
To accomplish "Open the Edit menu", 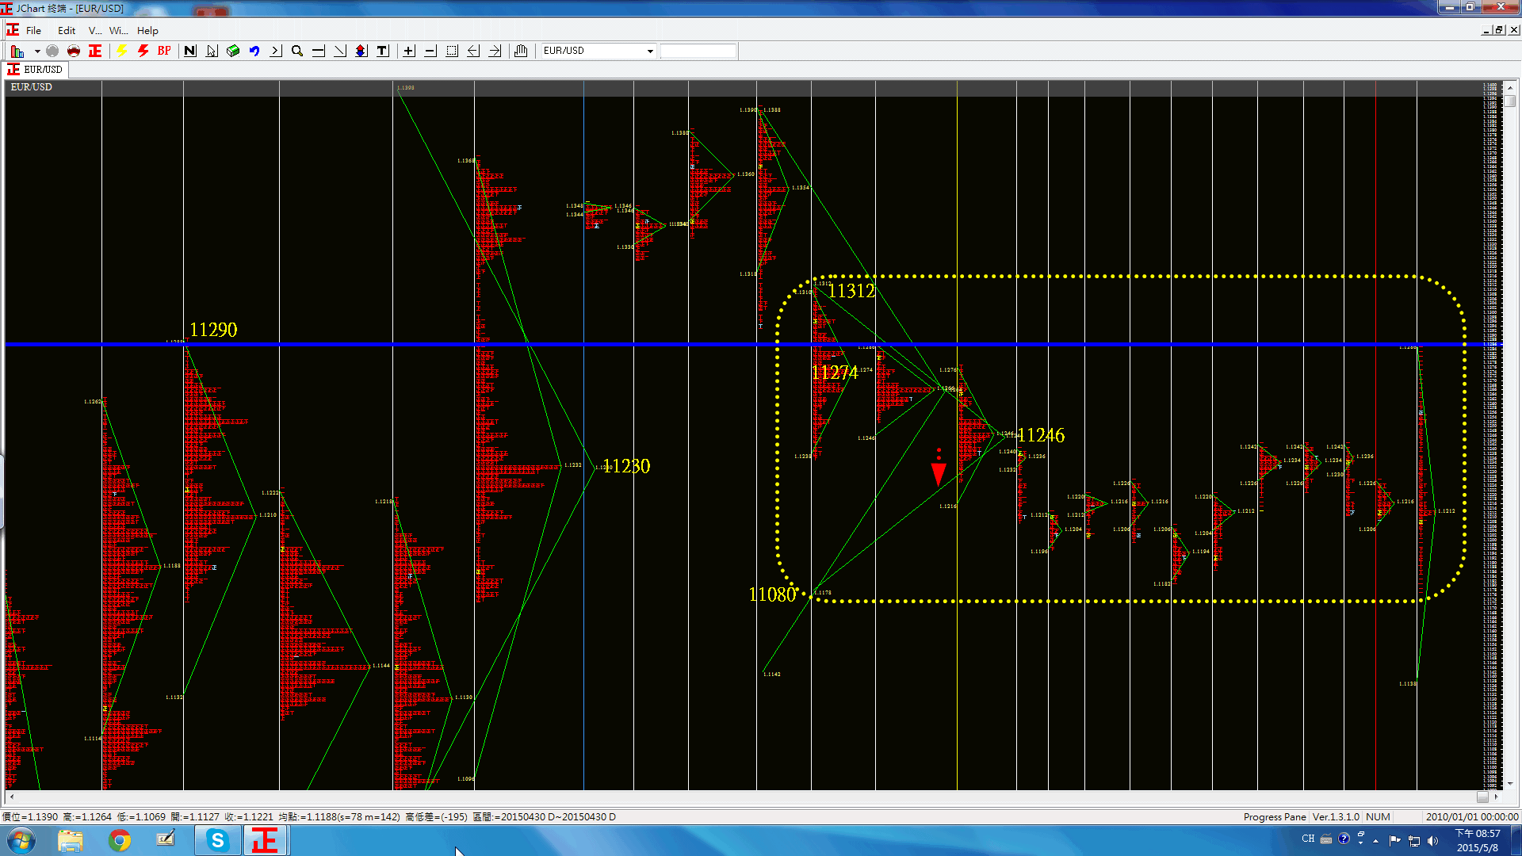I will (x=67, y=30).
